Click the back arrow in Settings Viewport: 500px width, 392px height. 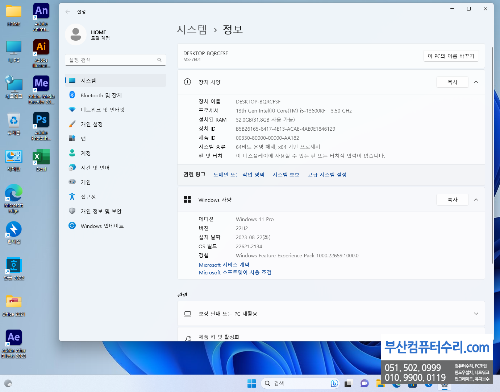68,12
